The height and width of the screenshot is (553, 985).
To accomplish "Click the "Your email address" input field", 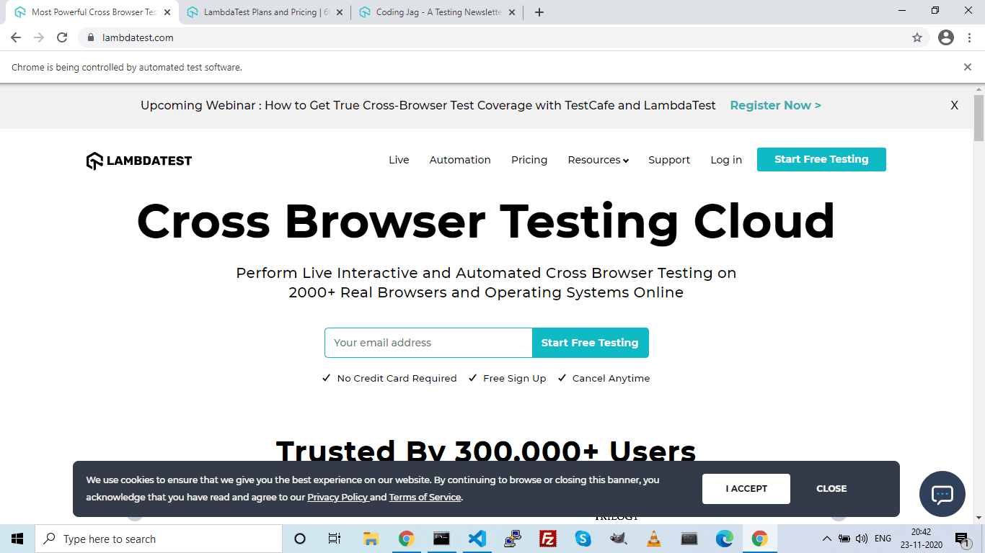I will (428, 343).
